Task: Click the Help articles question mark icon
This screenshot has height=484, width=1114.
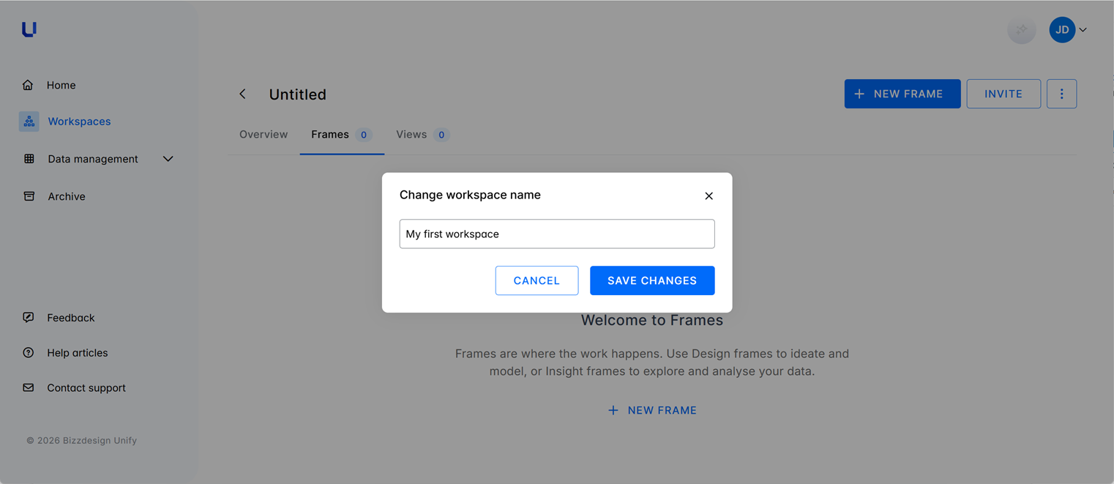Action: tap(29, 353)
